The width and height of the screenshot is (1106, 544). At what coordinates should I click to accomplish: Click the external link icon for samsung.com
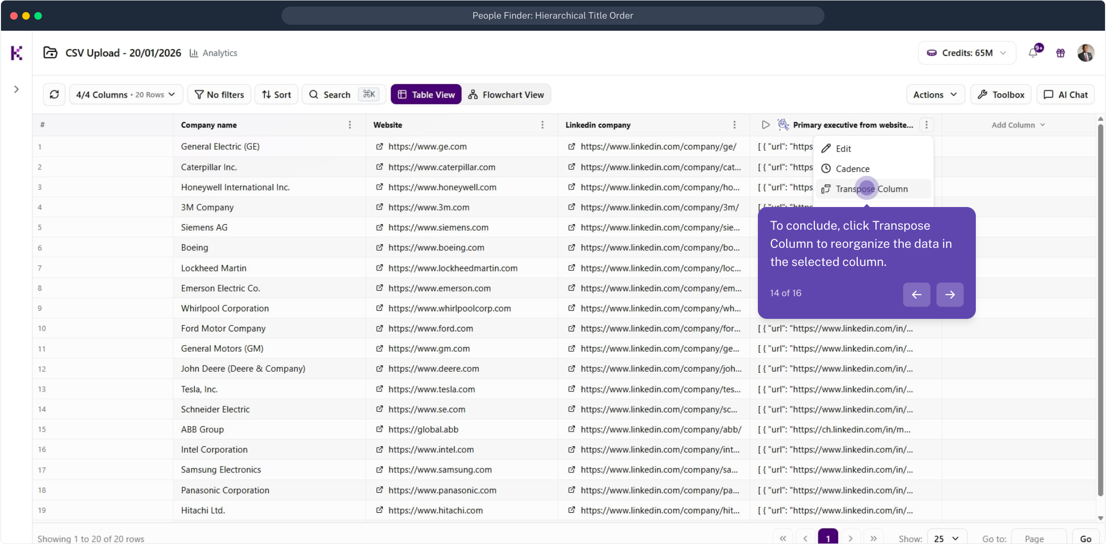tap(379, 469)
